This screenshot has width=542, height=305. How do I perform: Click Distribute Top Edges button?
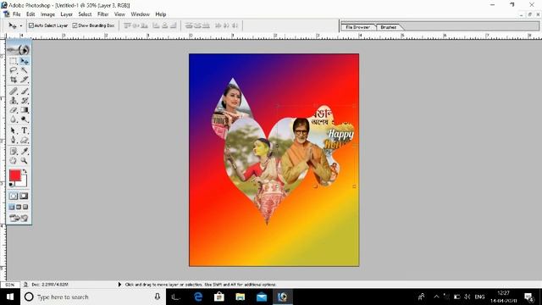click(189, 25)
